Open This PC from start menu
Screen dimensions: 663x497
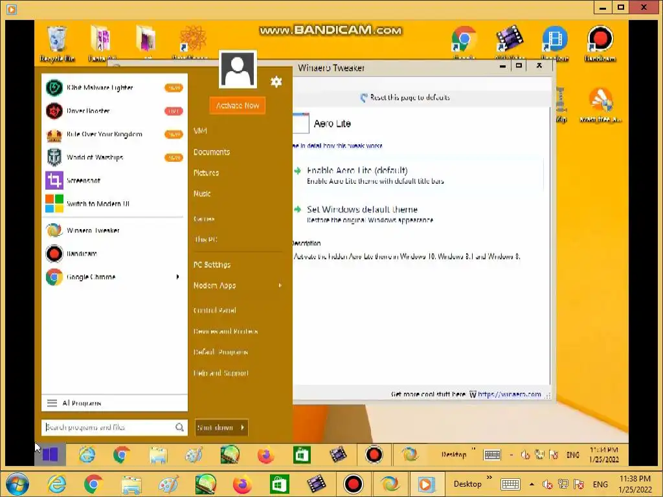[205, 239]
